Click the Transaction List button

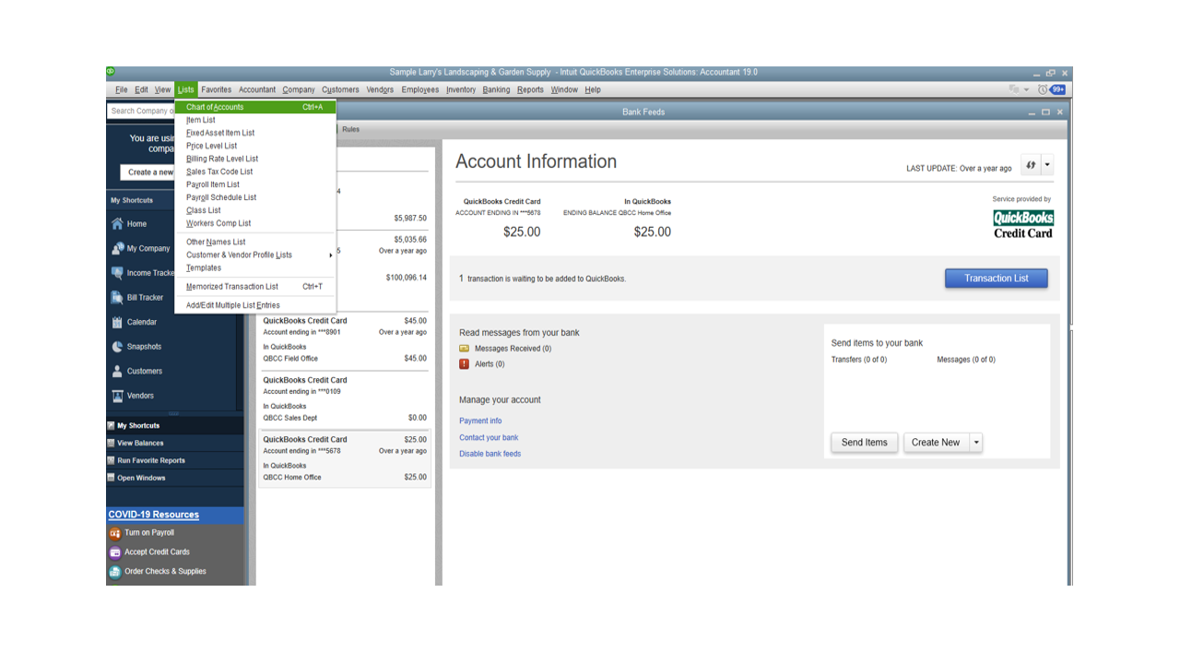click(996, 278)
